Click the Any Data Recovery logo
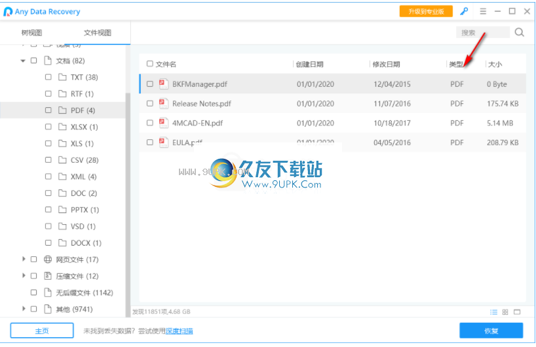Screen dimensions: 536x347 tap(8, 12)
